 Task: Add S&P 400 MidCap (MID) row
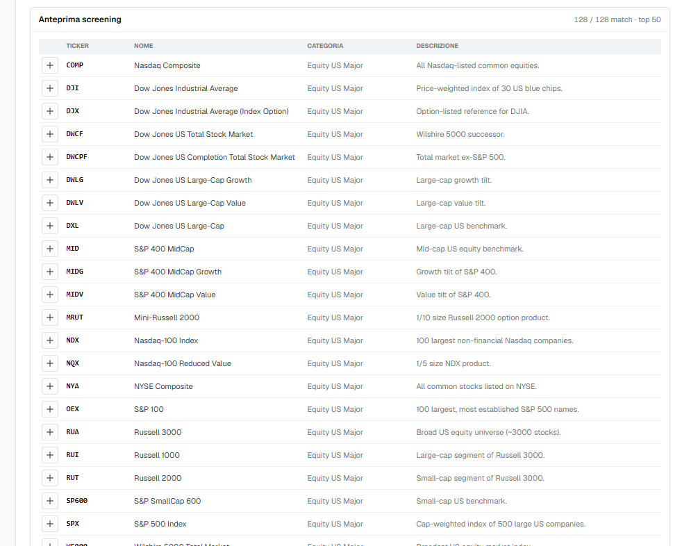[x=50, y=249]
